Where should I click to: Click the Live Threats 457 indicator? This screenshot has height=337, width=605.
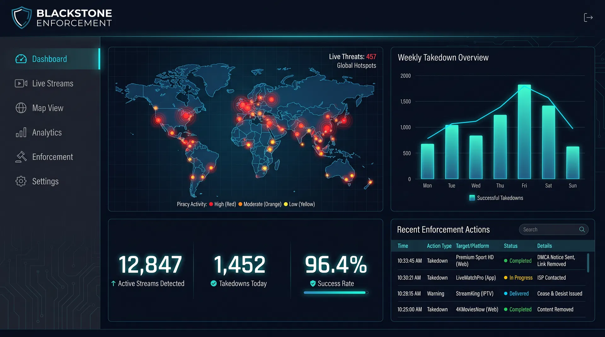pyautogui.click(x=352, y=57)
